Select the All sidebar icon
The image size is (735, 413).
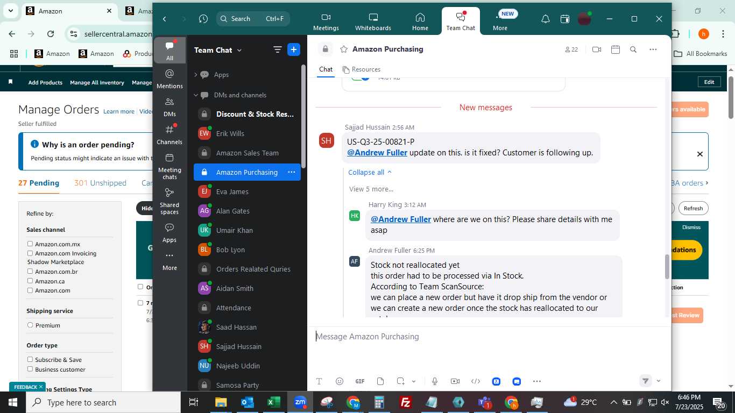169,51
